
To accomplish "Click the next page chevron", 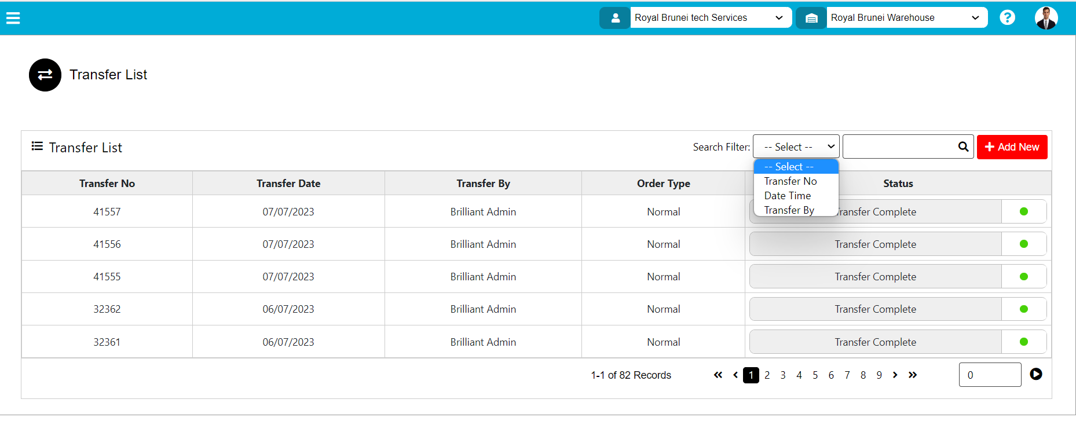I will [895, 375].
